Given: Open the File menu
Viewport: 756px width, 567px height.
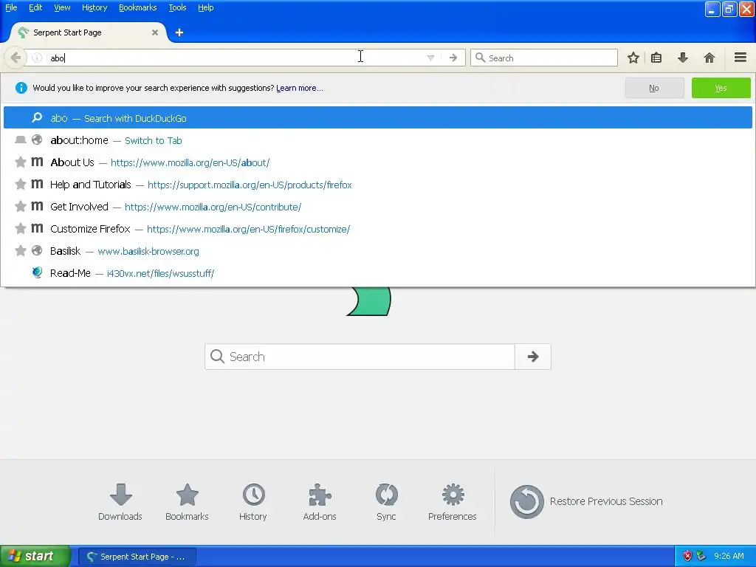Looking at the screenshot, I should click(11, 7).
